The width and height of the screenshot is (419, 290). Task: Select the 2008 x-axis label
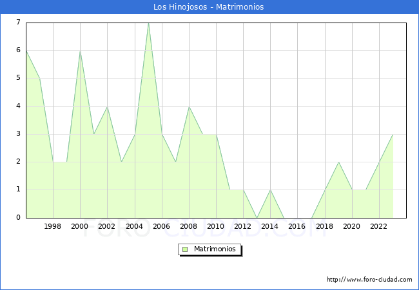point(189,226)
